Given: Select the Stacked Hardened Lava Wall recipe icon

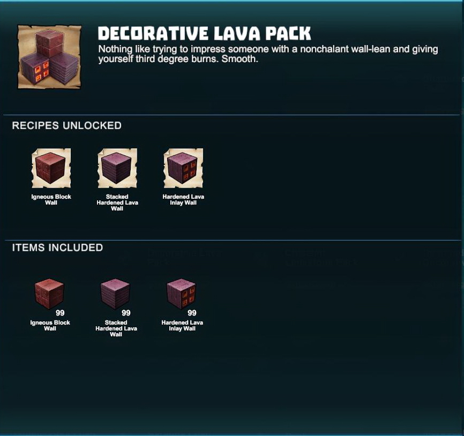Looking at the screenshot, I should [117, 168].
